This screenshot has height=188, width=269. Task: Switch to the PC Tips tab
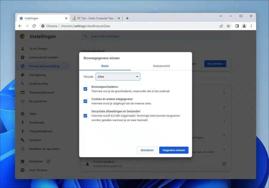tap(96, 18)
